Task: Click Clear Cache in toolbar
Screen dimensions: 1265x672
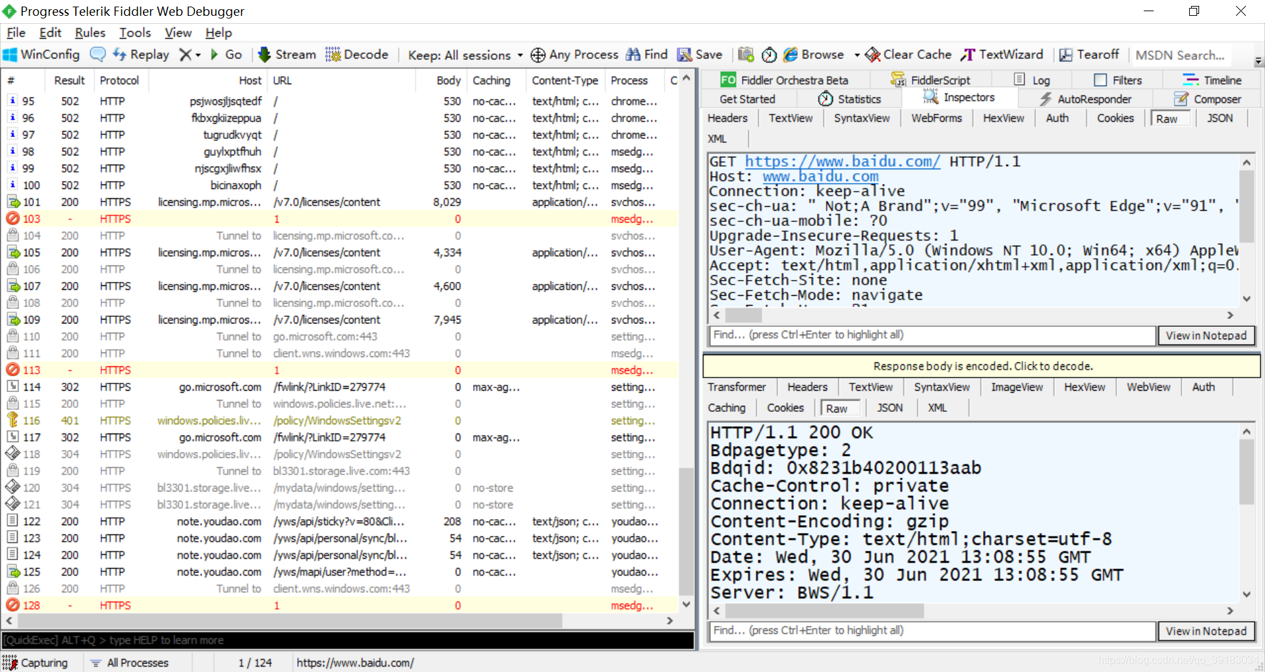Action: click(x=908, y=55)
